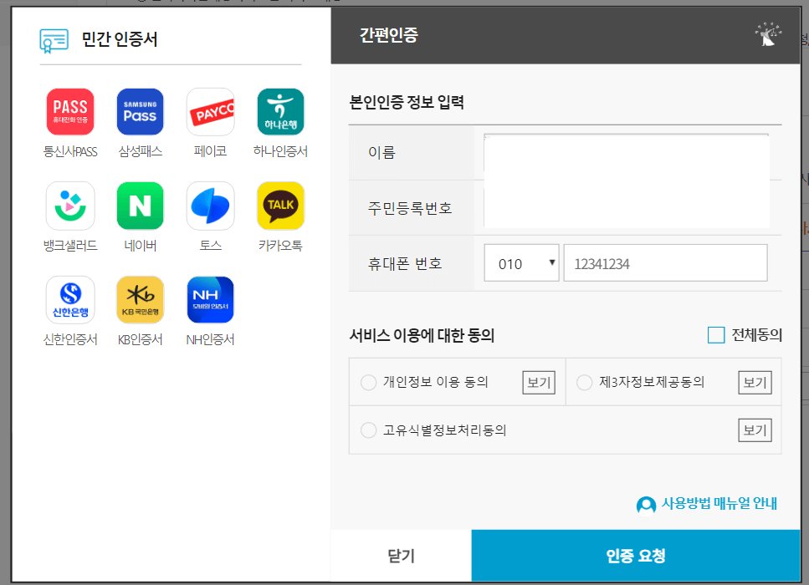Click the 고유식별정보처리동의 label text
The height and width of the screenshot is (585, 809).
coord(445,430)
